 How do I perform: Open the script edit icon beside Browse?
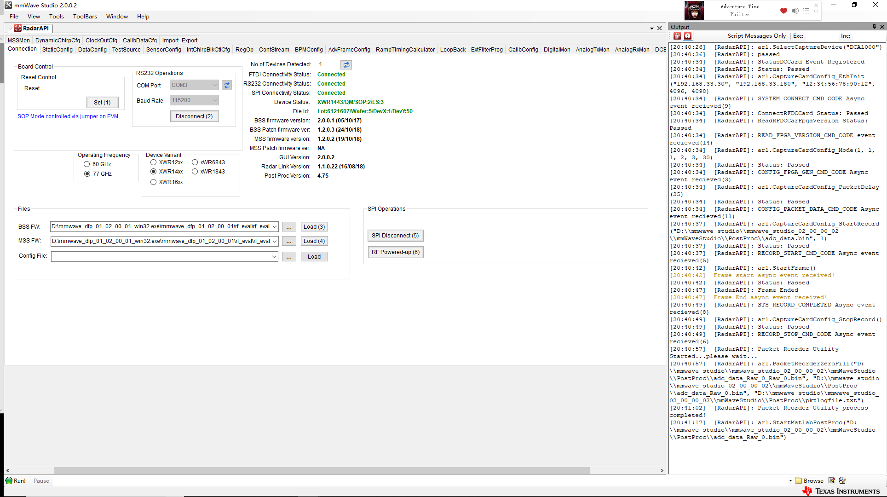pyautogui.click(x=832, y=480)
